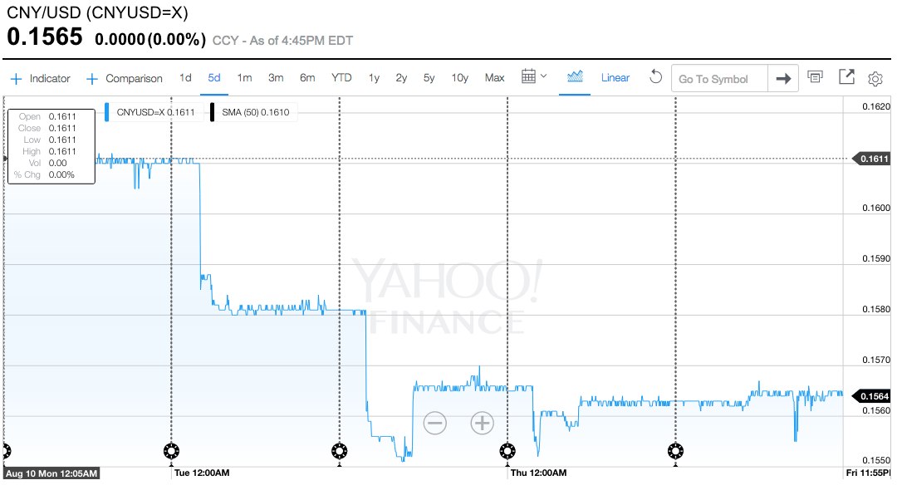Image resolution: width=902 pixels, height=495 pixels.
Task: Select the area chart type icon
Action: (x=575, y=76)
